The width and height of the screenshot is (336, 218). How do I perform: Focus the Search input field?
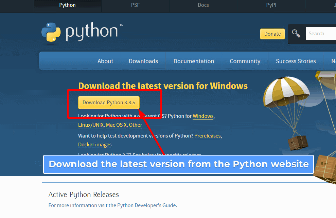click(x=321, y=33)
